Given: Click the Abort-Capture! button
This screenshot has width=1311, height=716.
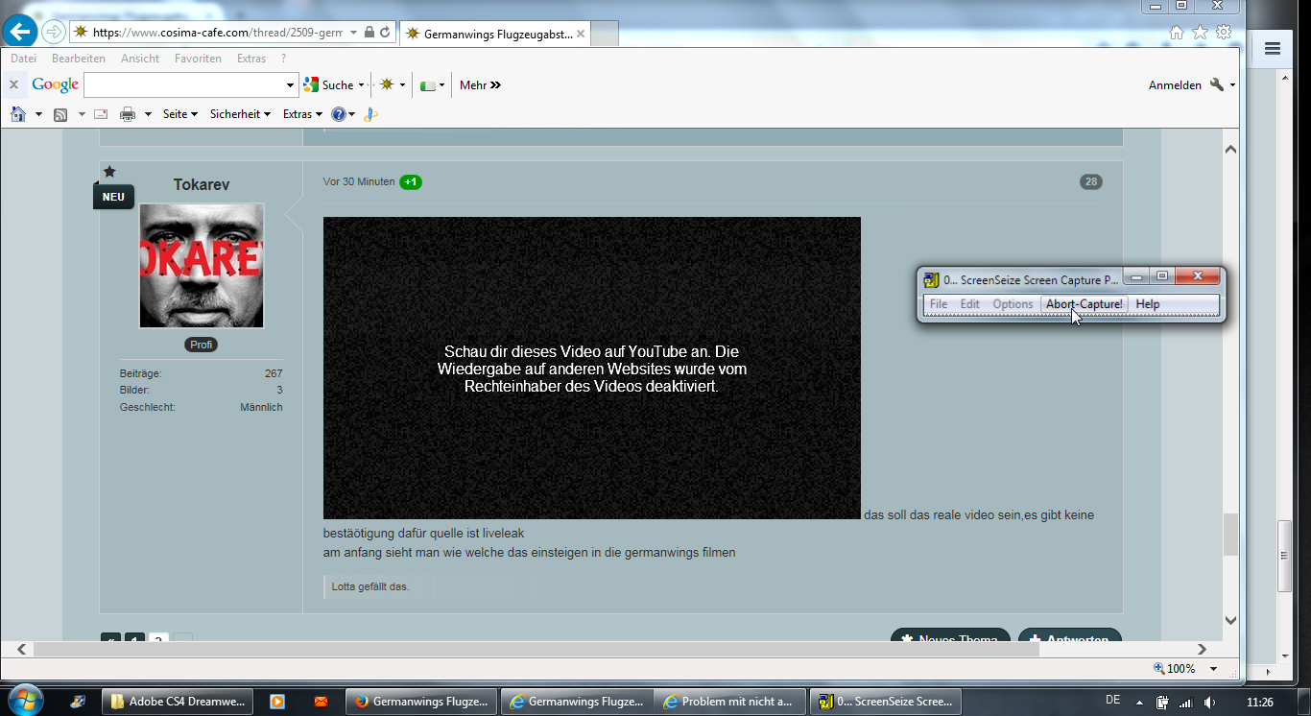Looking at the screenshot, I should (x=1084, y=304).
